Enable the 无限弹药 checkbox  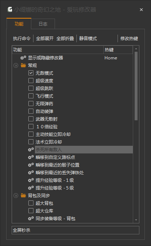pos(31,104)
